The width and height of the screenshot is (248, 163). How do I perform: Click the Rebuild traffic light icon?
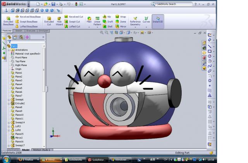[x=76, y=4]
